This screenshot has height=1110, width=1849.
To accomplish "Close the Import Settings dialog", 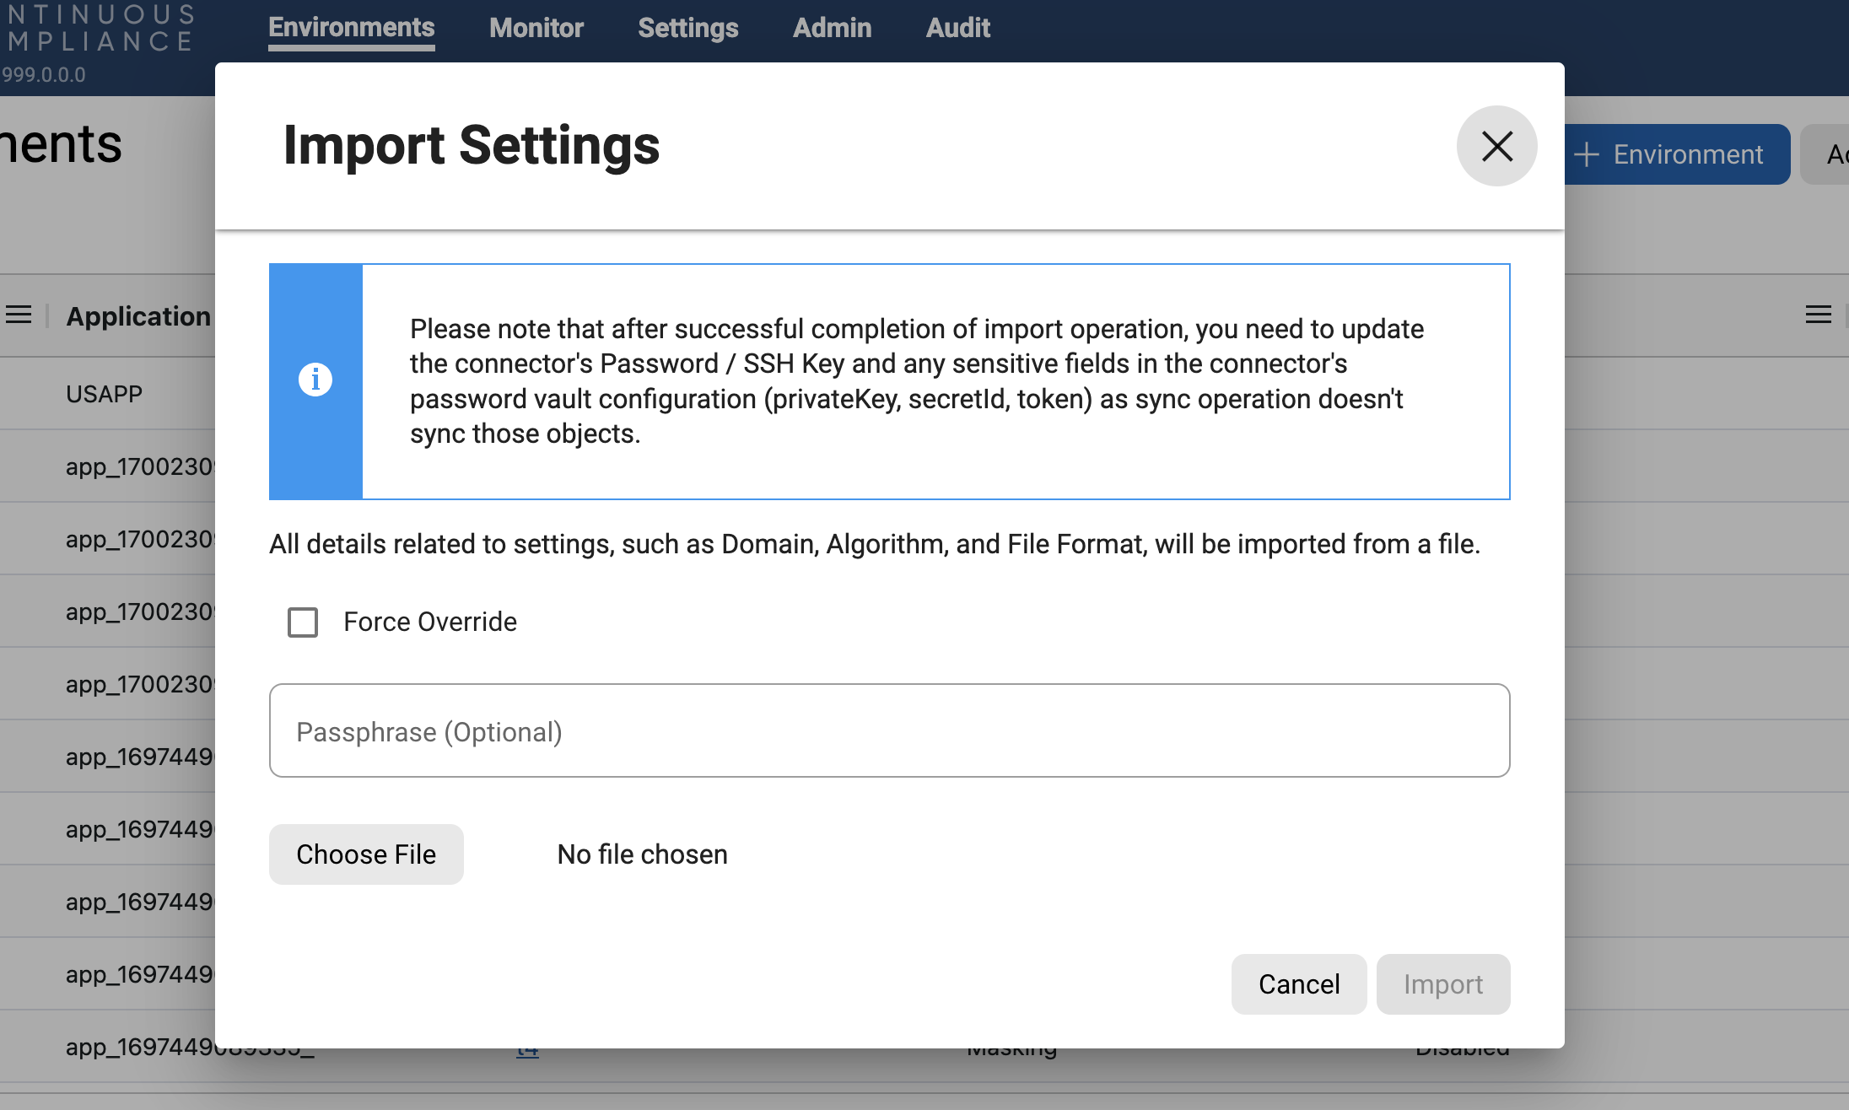I will (1496, 146).
